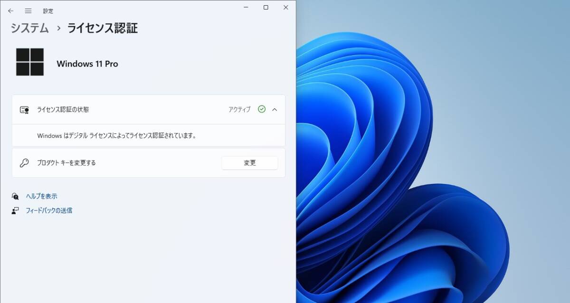Image resolution: width=570 pixels, height=303 pixels.
Task: Close the 設定 window
Action: click(286, 7)
